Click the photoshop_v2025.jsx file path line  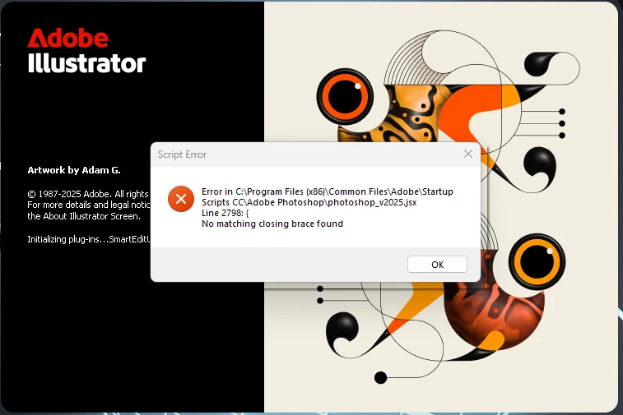click(x=309, y=202)
